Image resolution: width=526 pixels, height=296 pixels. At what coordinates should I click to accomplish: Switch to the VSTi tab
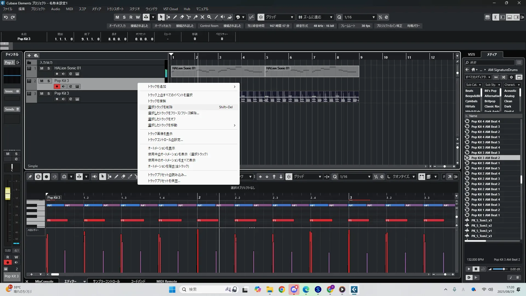coord(471,55)
